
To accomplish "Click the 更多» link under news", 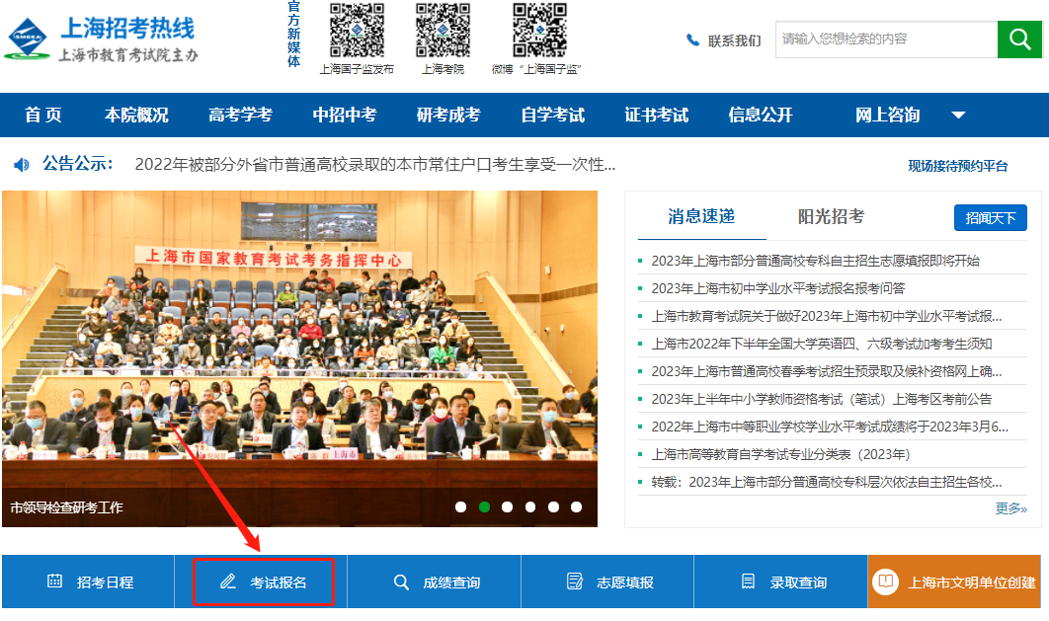I will coord(1010,508).
